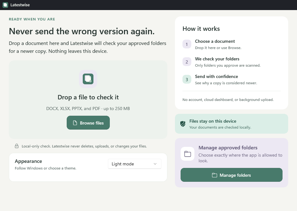Viewport: 297px width, 211px height.
Task: Click the 'Never send the wrong version again.' heading
Action: click(x=81, y=31)
